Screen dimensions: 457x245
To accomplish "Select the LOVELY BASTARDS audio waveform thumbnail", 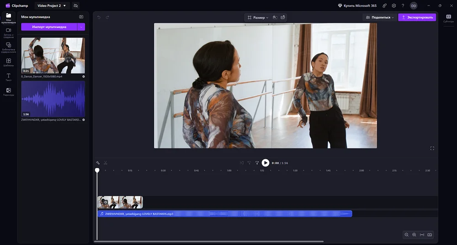I will pyautogui.click(x=53, y=99).
